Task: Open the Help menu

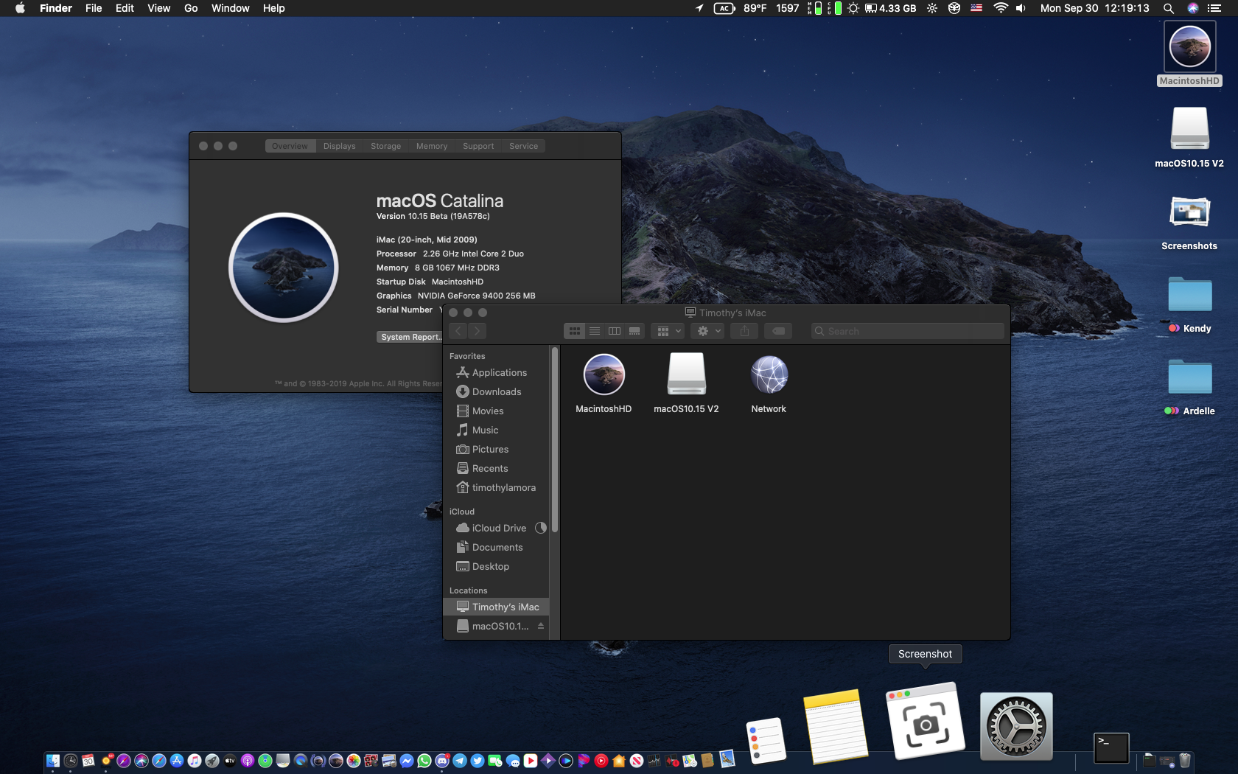Action: tap(274, 8)
